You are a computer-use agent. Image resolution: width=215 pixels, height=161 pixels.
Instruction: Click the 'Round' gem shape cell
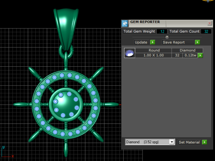(x=154, y=51)
